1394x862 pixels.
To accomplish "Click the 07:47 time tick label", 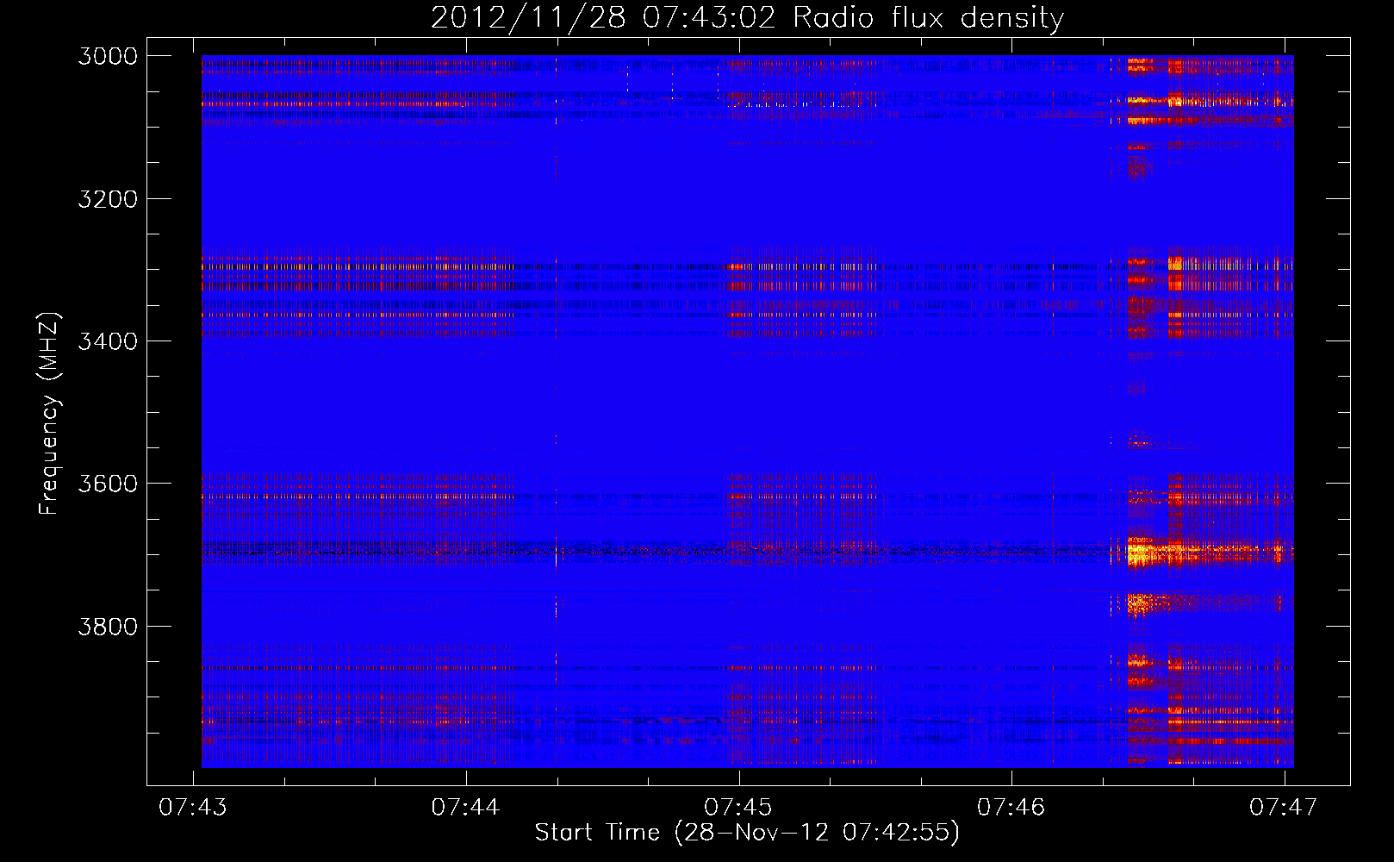I will point(1284,807).
